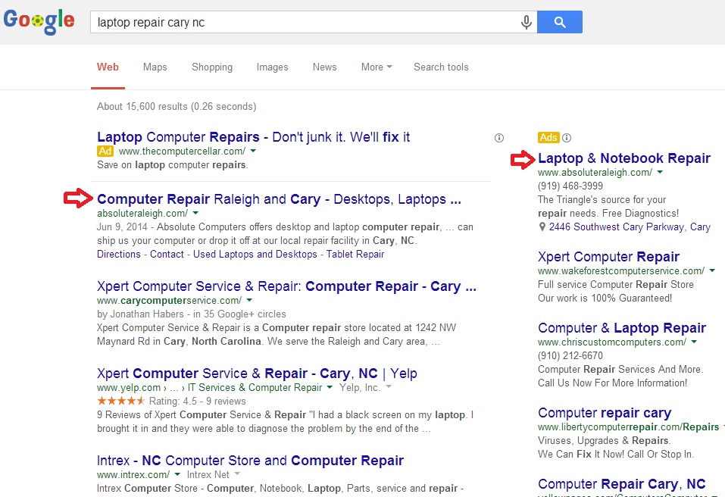Image resolution: width=725 pixels, height=497 pixels.
Task: Click the phone number (919) 468-3999
Action: coord(570,186)
